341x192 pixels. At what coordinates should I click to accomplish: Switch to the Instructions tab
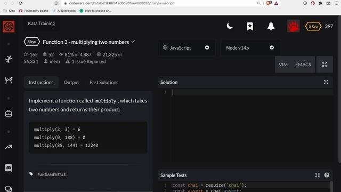tap(41, 82)
